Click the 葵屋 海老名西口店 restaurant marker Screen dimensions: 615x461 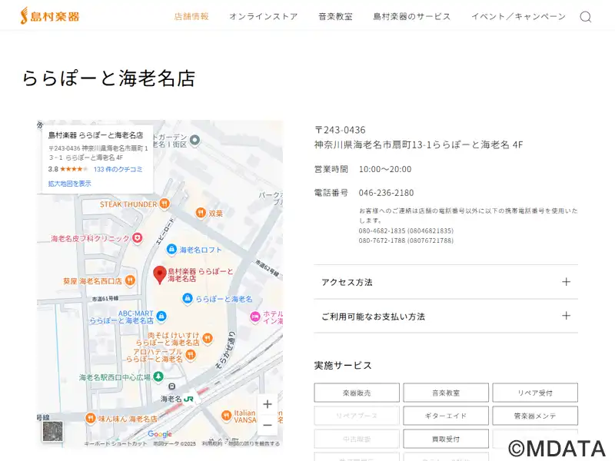130,280
